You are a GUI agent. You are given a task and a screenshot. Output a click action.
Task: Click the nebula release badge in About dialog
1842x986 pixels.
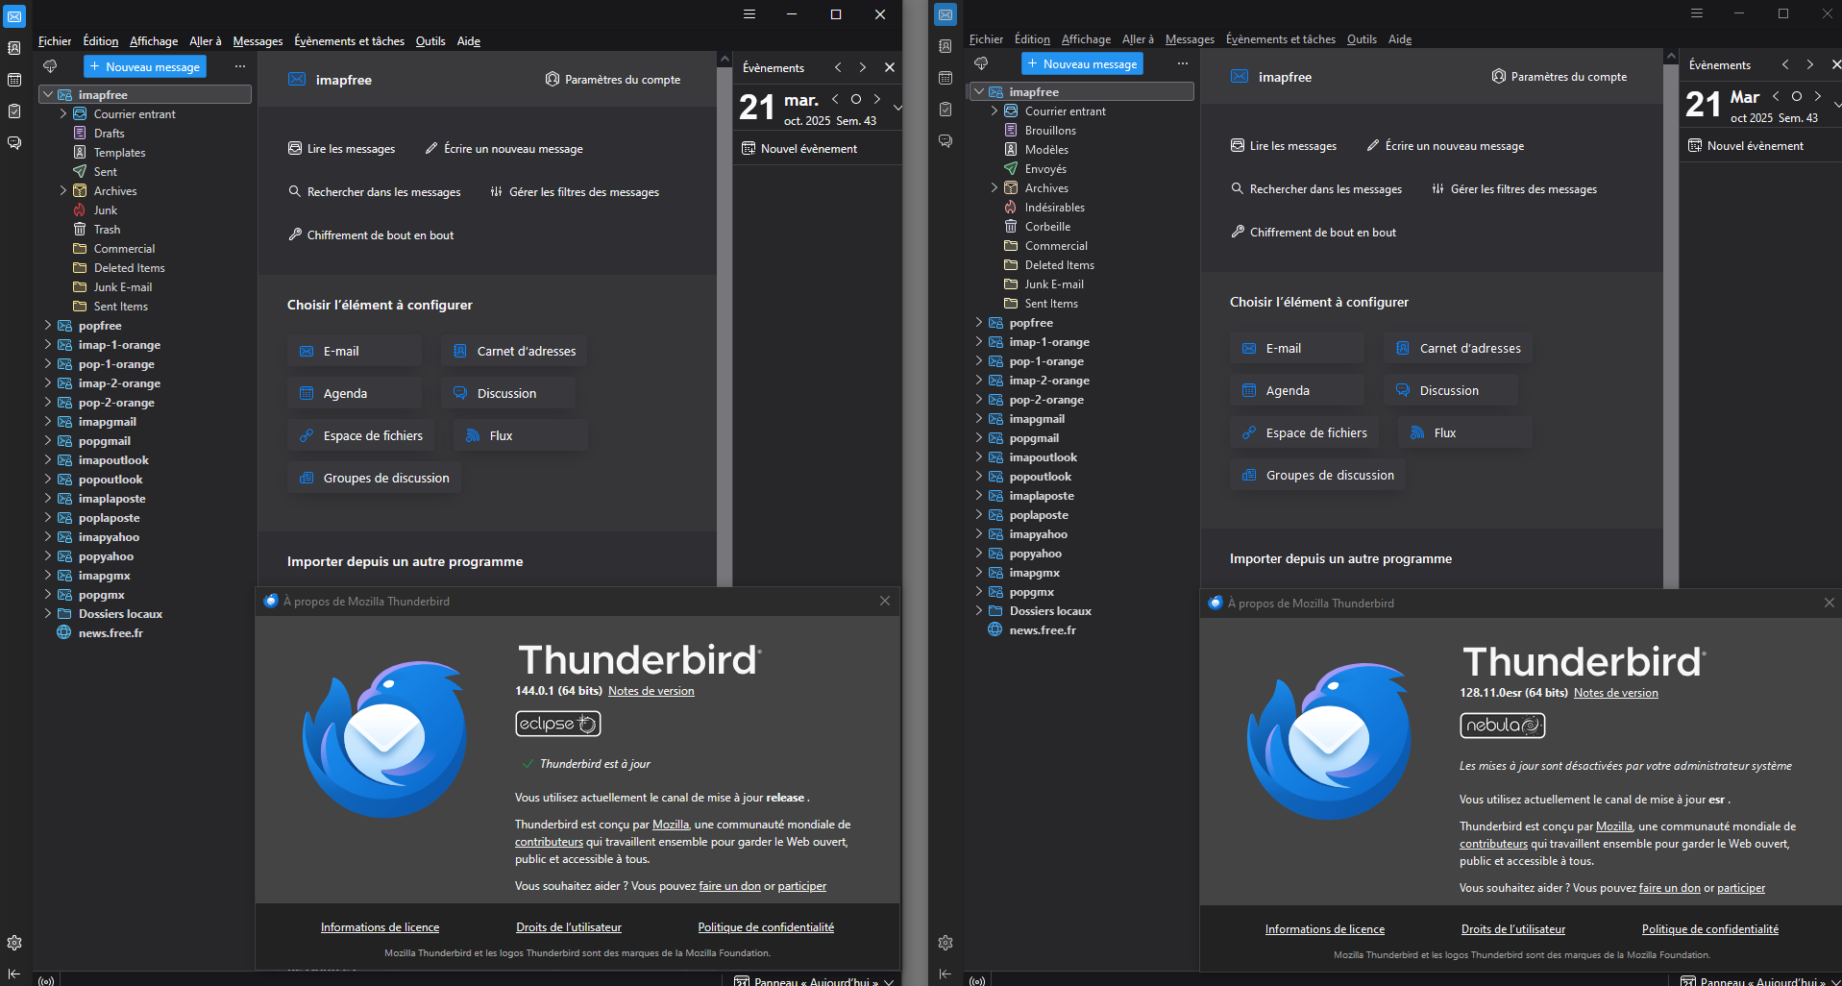[1502, 726]
